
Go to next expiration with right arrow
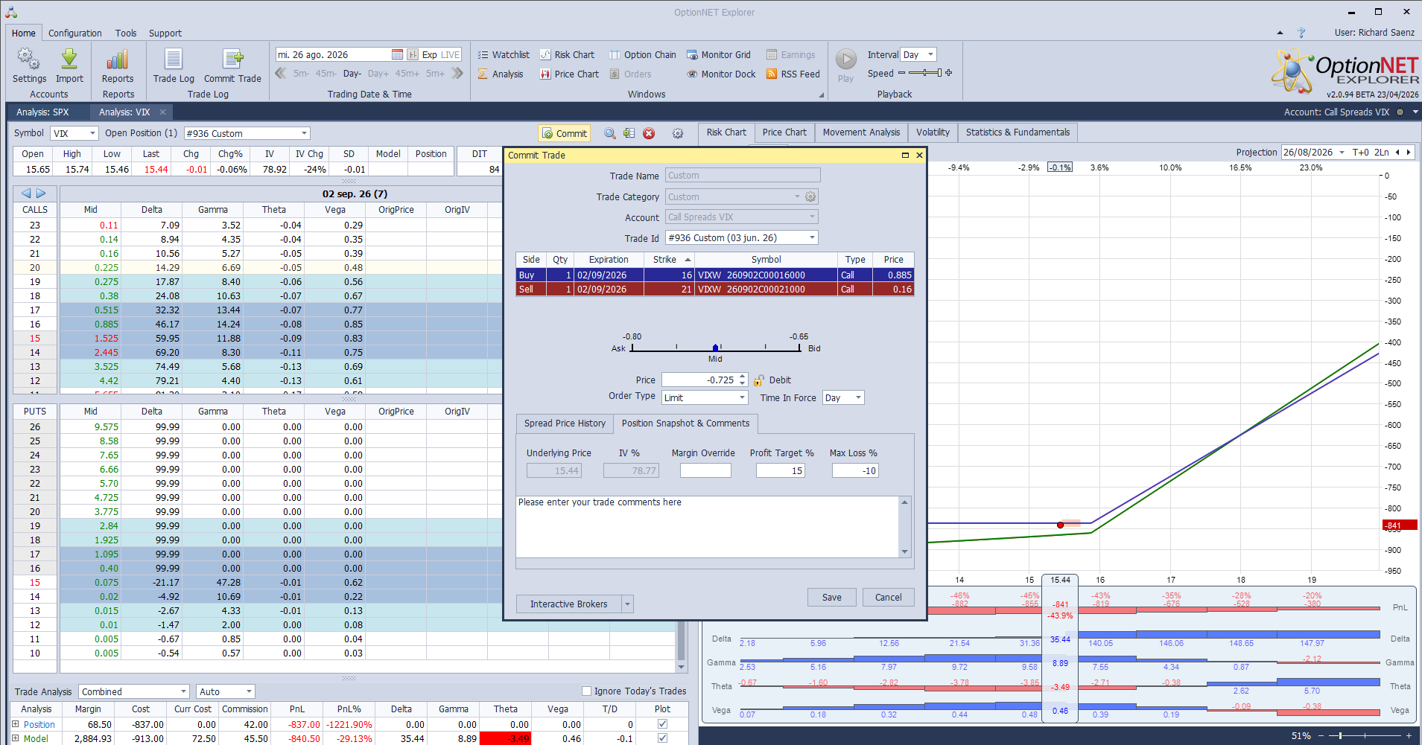(x=42, y=194)
